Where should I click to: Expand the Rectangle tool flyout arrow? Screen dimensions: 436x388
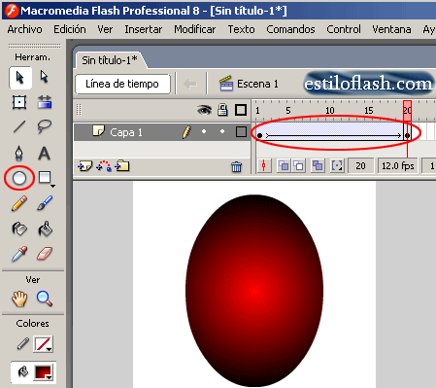pyautogui.click(x=52, y=186)
